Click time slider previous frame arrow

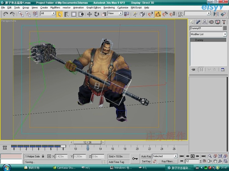click(71, 142)
